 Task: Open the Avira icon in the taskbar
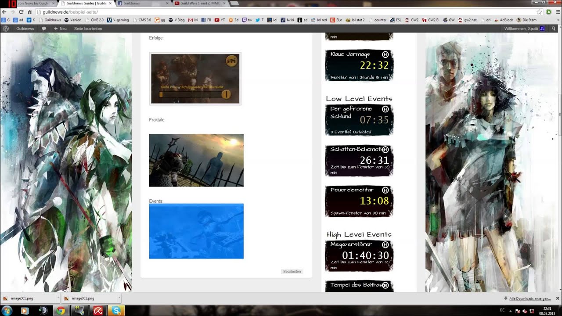[98, 311]
